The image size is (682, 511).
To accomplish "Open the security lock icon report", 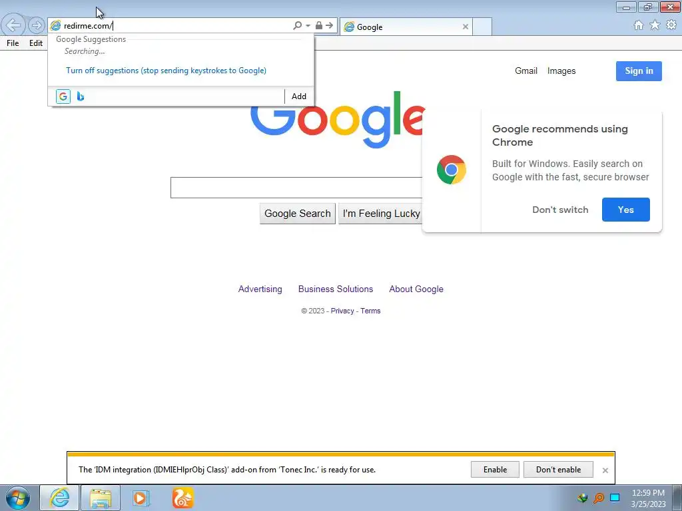I will pos(319,25).
